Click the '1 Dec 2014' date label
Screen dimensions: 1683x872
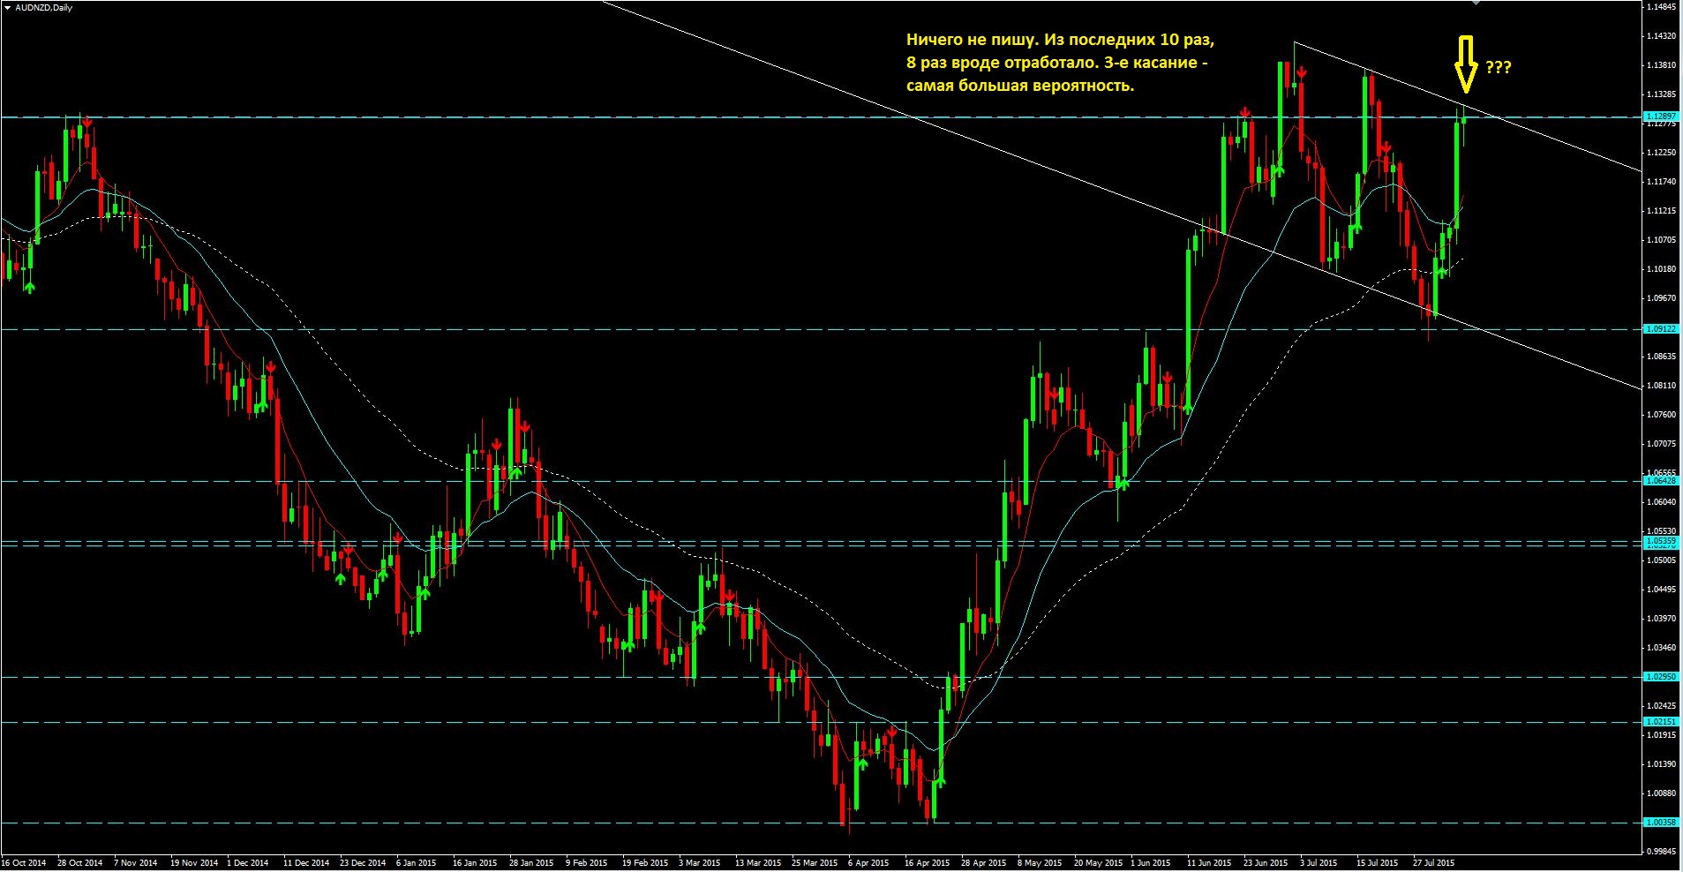tap(248, 863)
